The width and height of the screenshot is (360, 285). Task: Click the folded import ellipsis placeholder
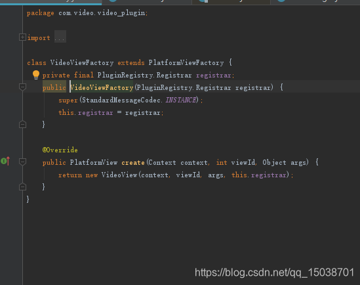60,37
